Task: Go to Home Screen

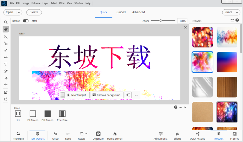Action: tap(115, 136)
